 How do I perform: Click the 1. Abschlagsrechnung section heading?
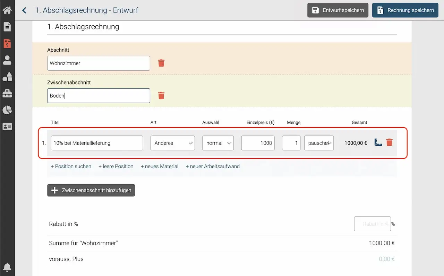pyautogui.click(x=83, y=27)
